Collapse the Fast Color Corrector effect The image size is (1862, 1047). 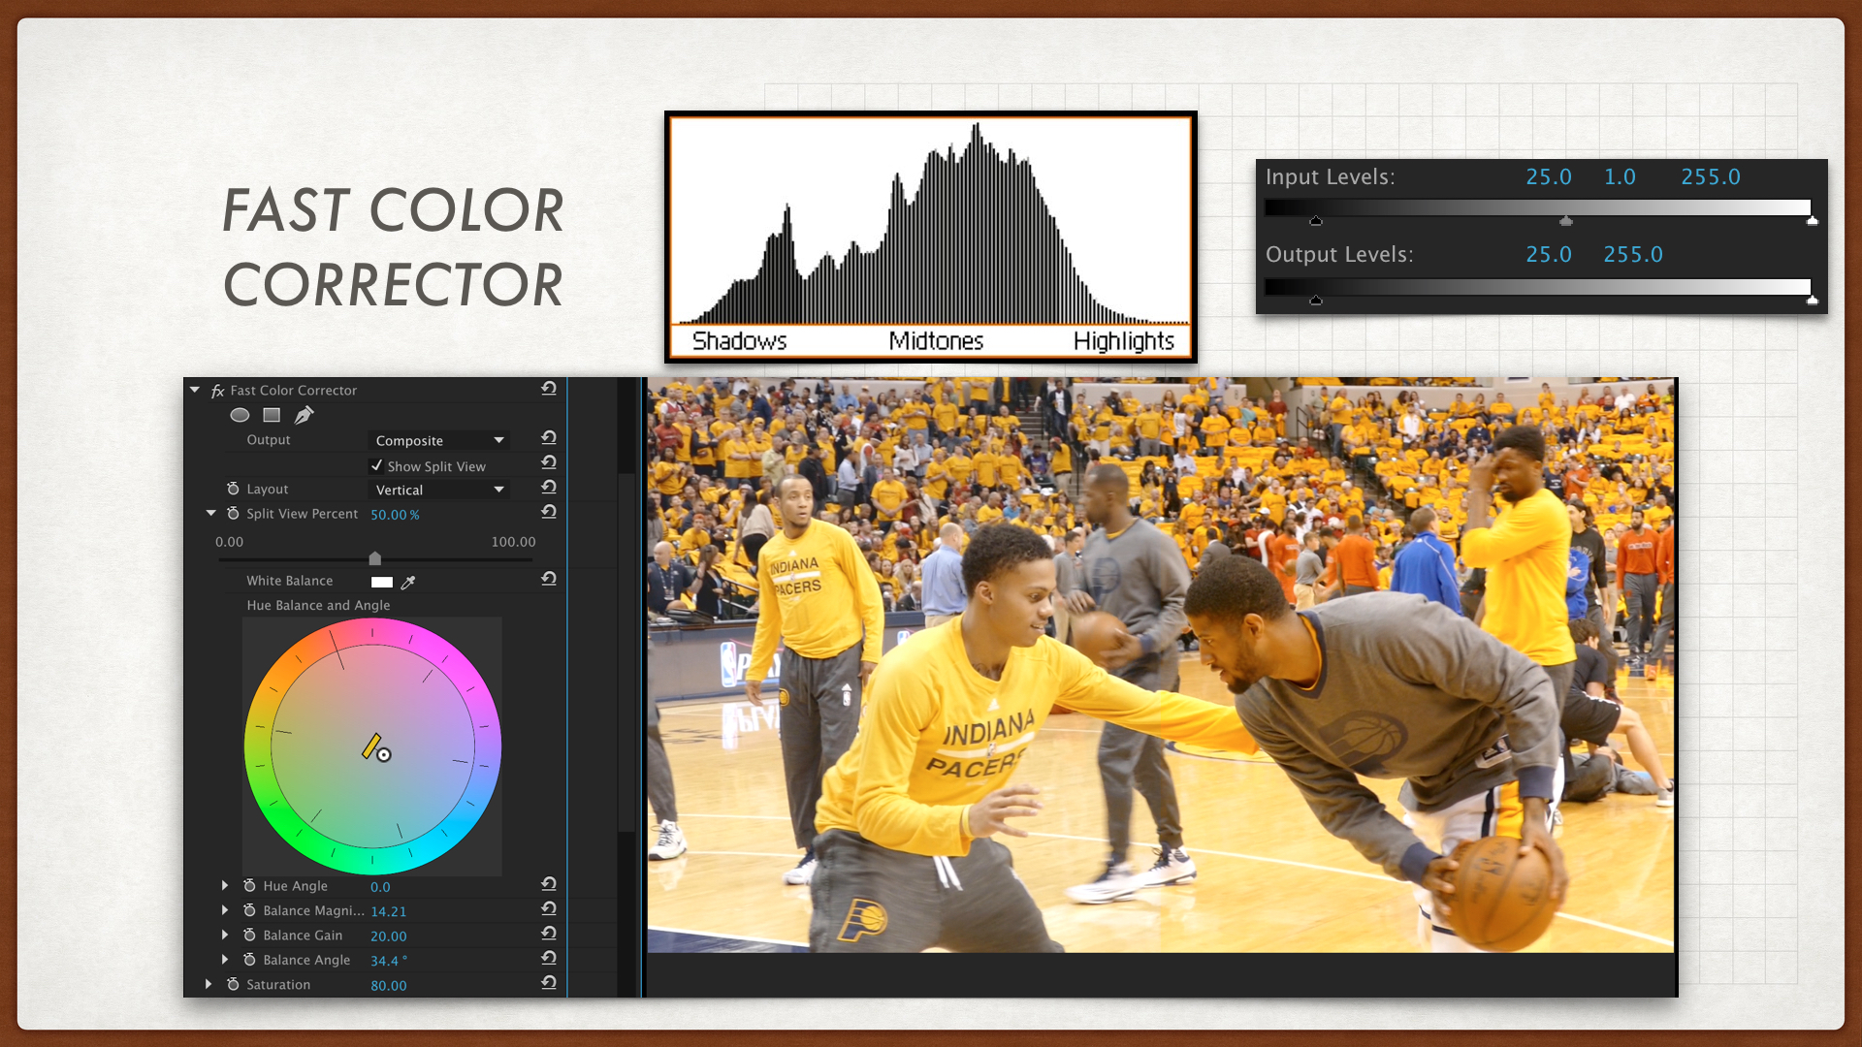[x=195, y=390]
